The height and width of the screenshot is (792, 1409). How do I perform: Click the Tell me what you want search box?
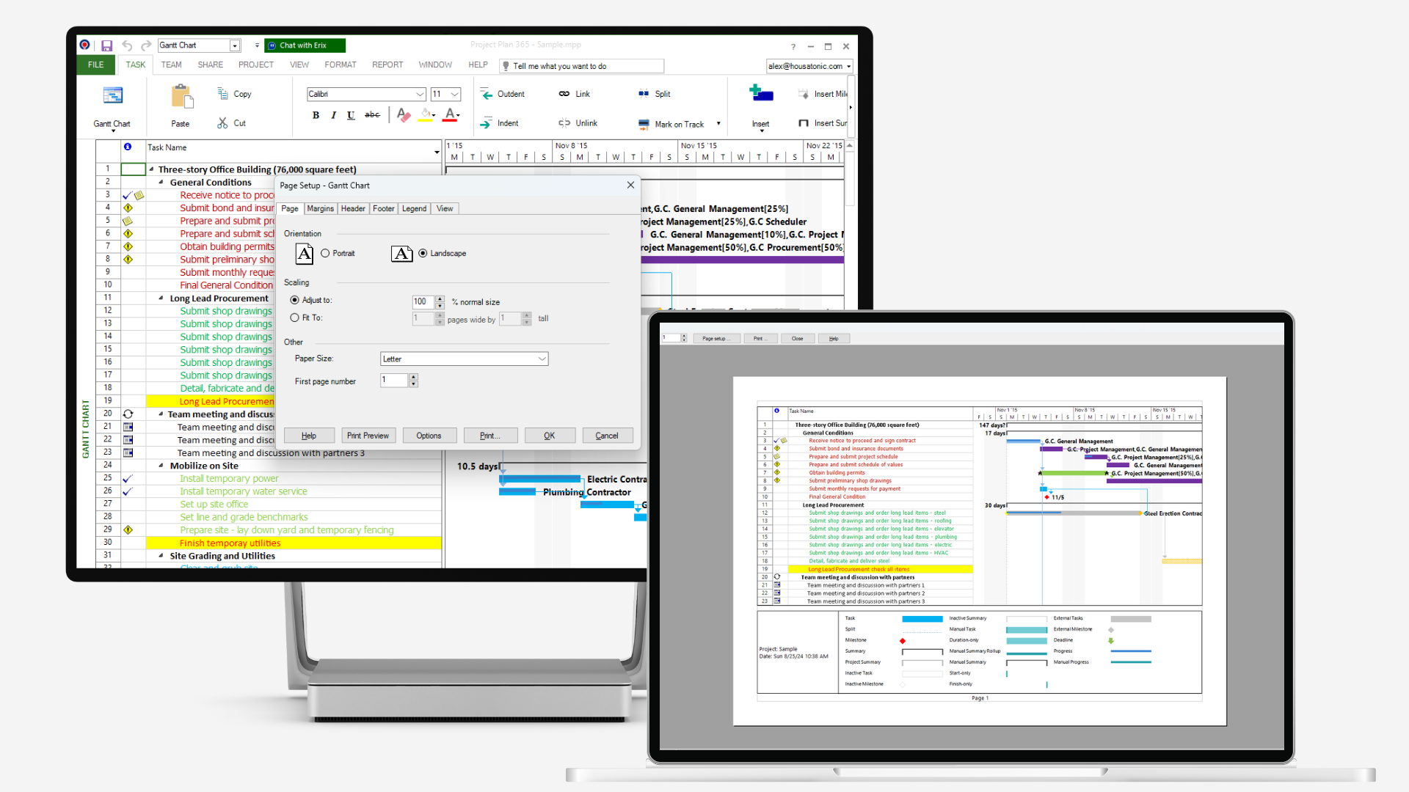tap(582, 66)
